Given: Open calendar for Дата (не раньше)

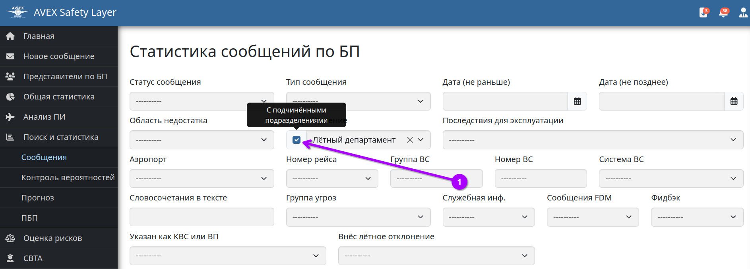Looking at the screenshot, I should (577, 101).
